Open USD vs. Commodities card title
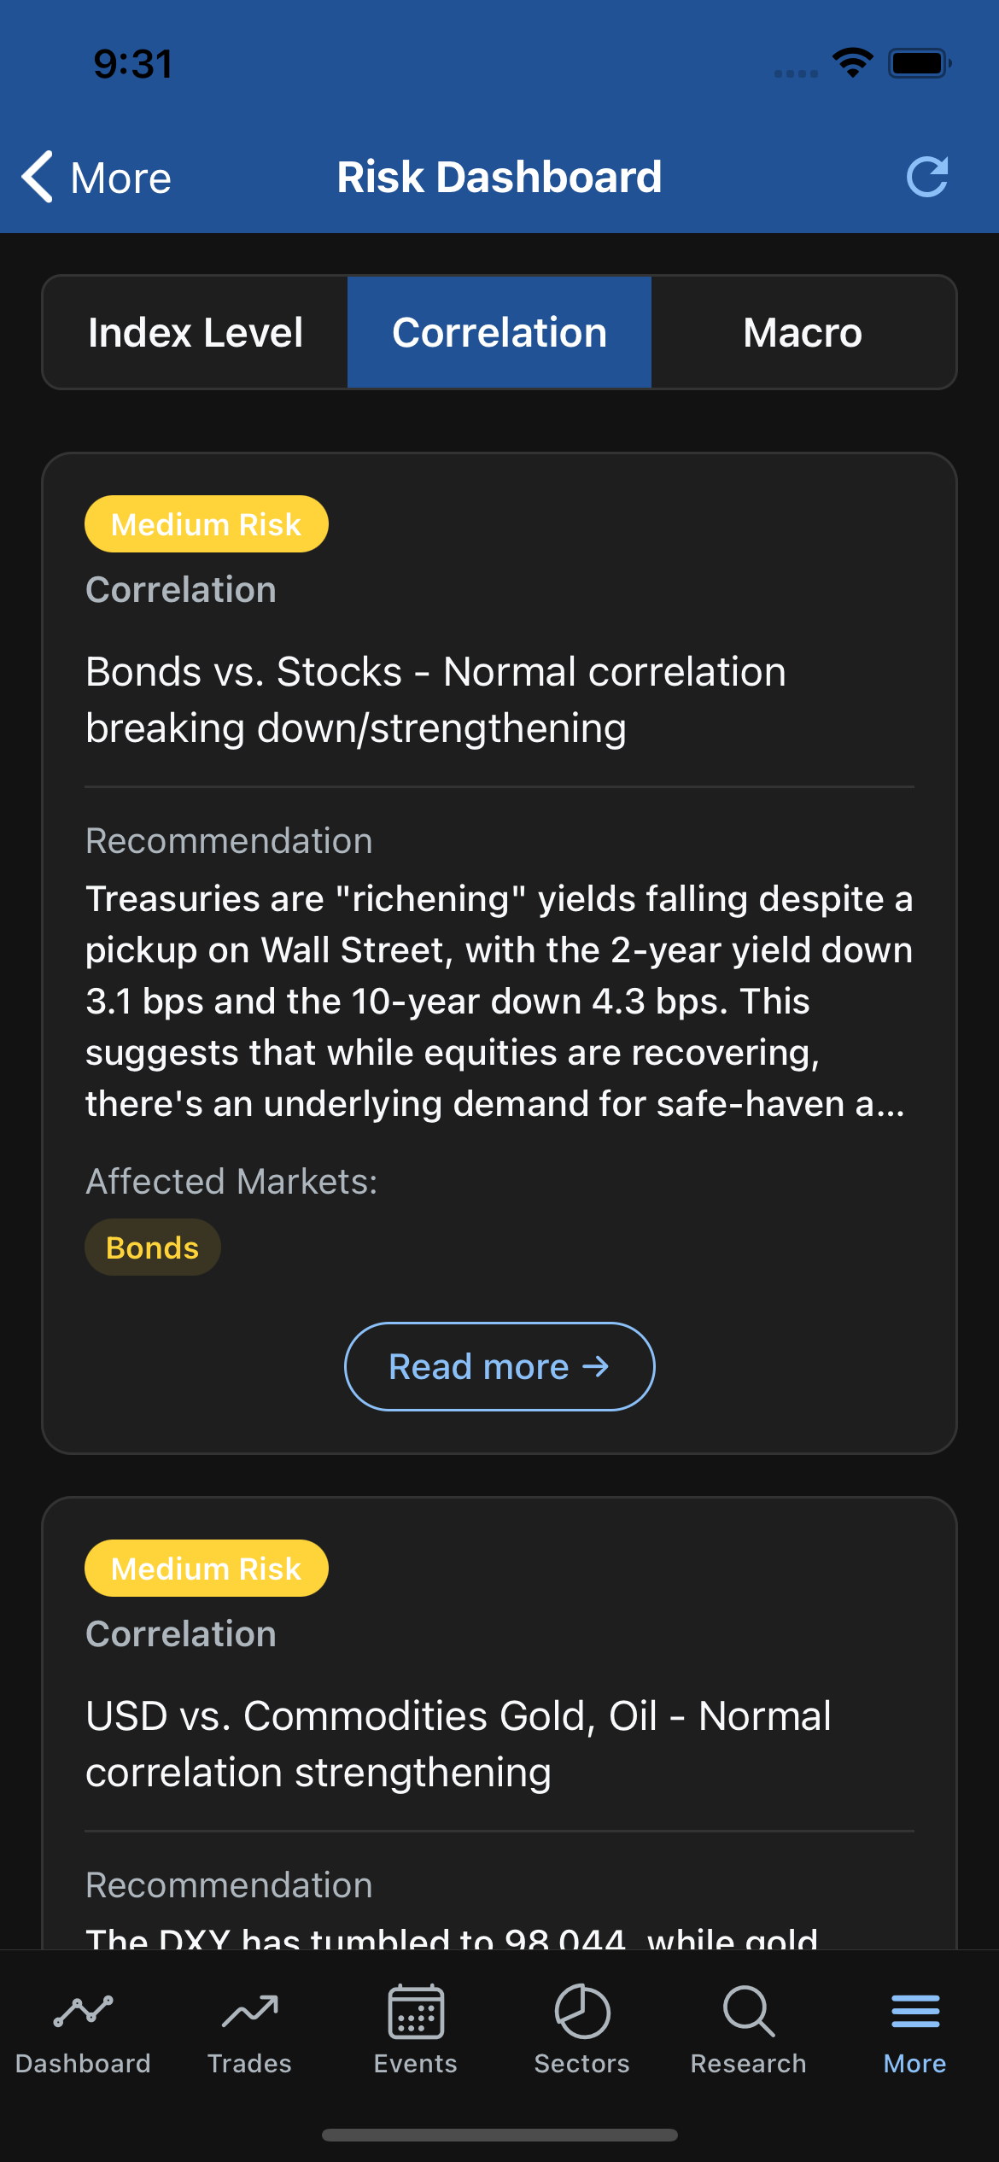The width and height of the screenshot is (999, 2162). pos(459,1744)
